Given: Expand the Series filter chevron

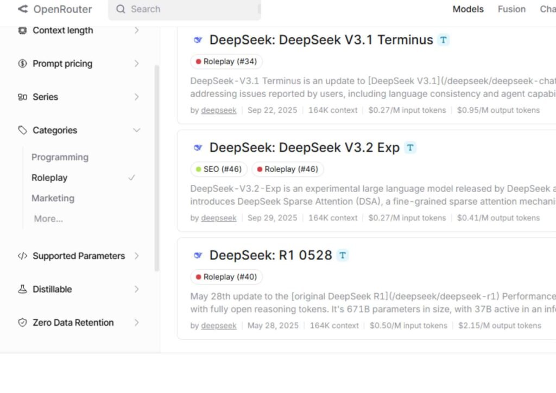Looking at the screenshot, I should point(136,97).
